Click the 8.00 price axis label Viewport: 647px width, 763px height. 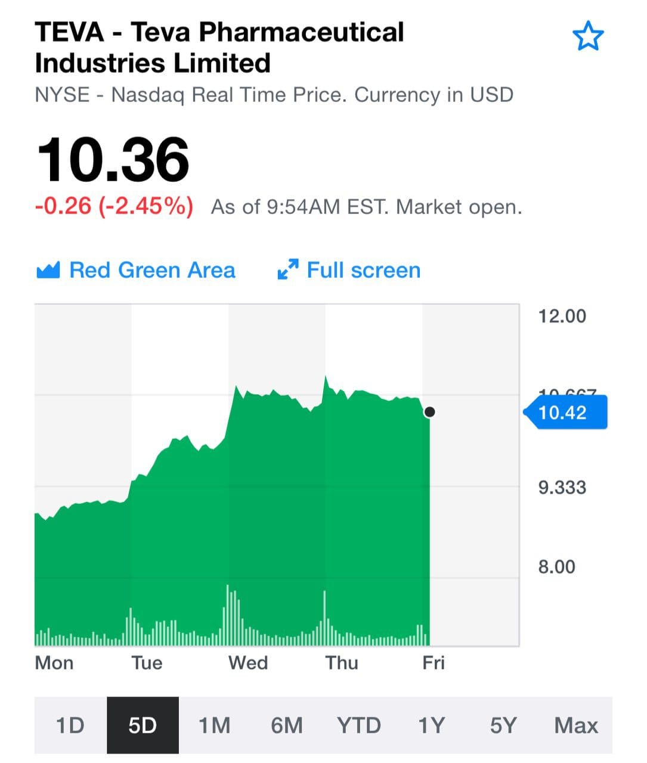pyautogui.click(x=557, y=566)
